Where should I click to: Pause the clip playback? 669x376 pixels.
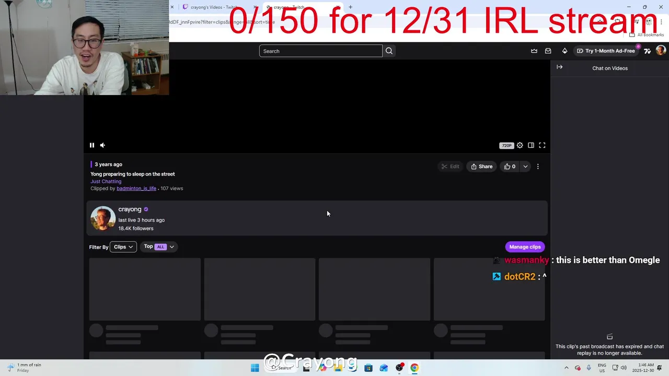(92, 145)
